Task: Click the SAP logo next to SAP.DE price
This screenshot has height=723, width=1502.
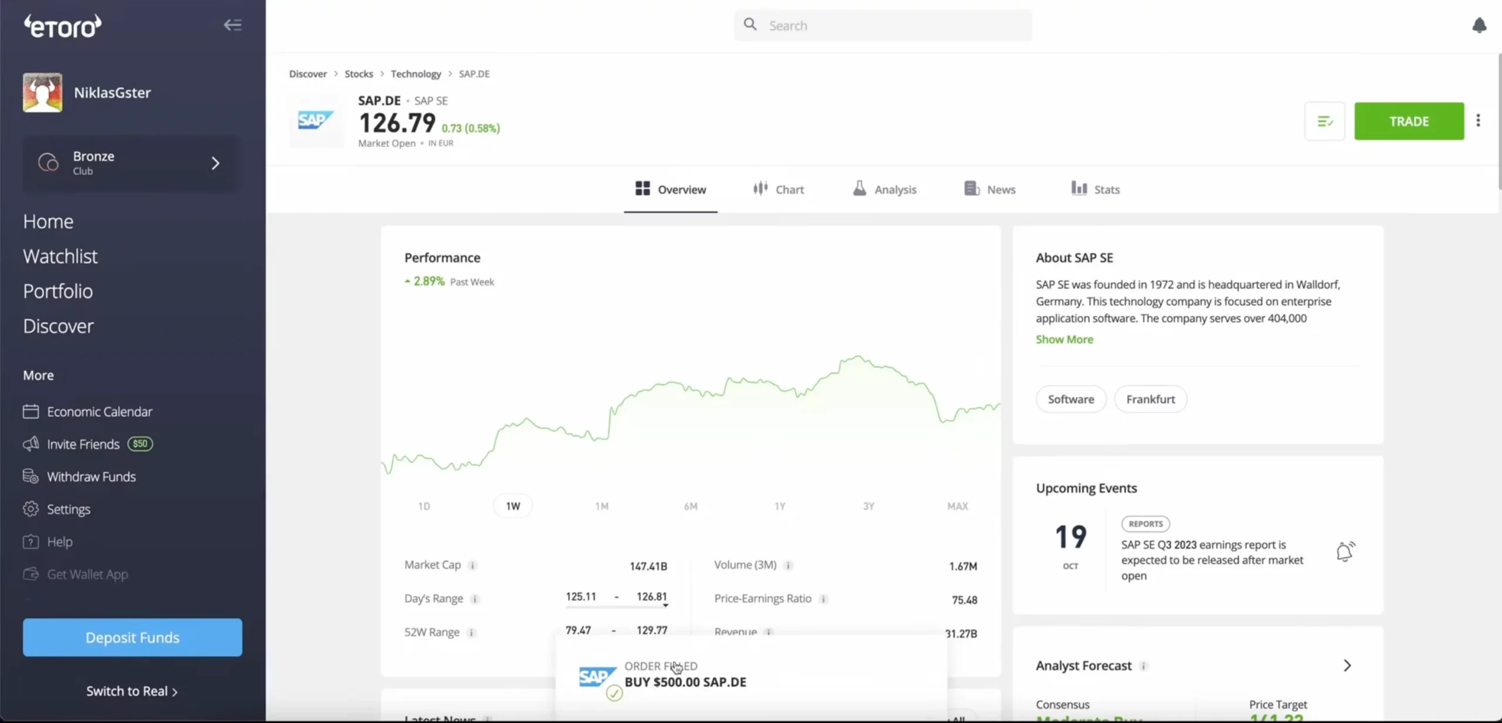Action: tap(316, 120)
